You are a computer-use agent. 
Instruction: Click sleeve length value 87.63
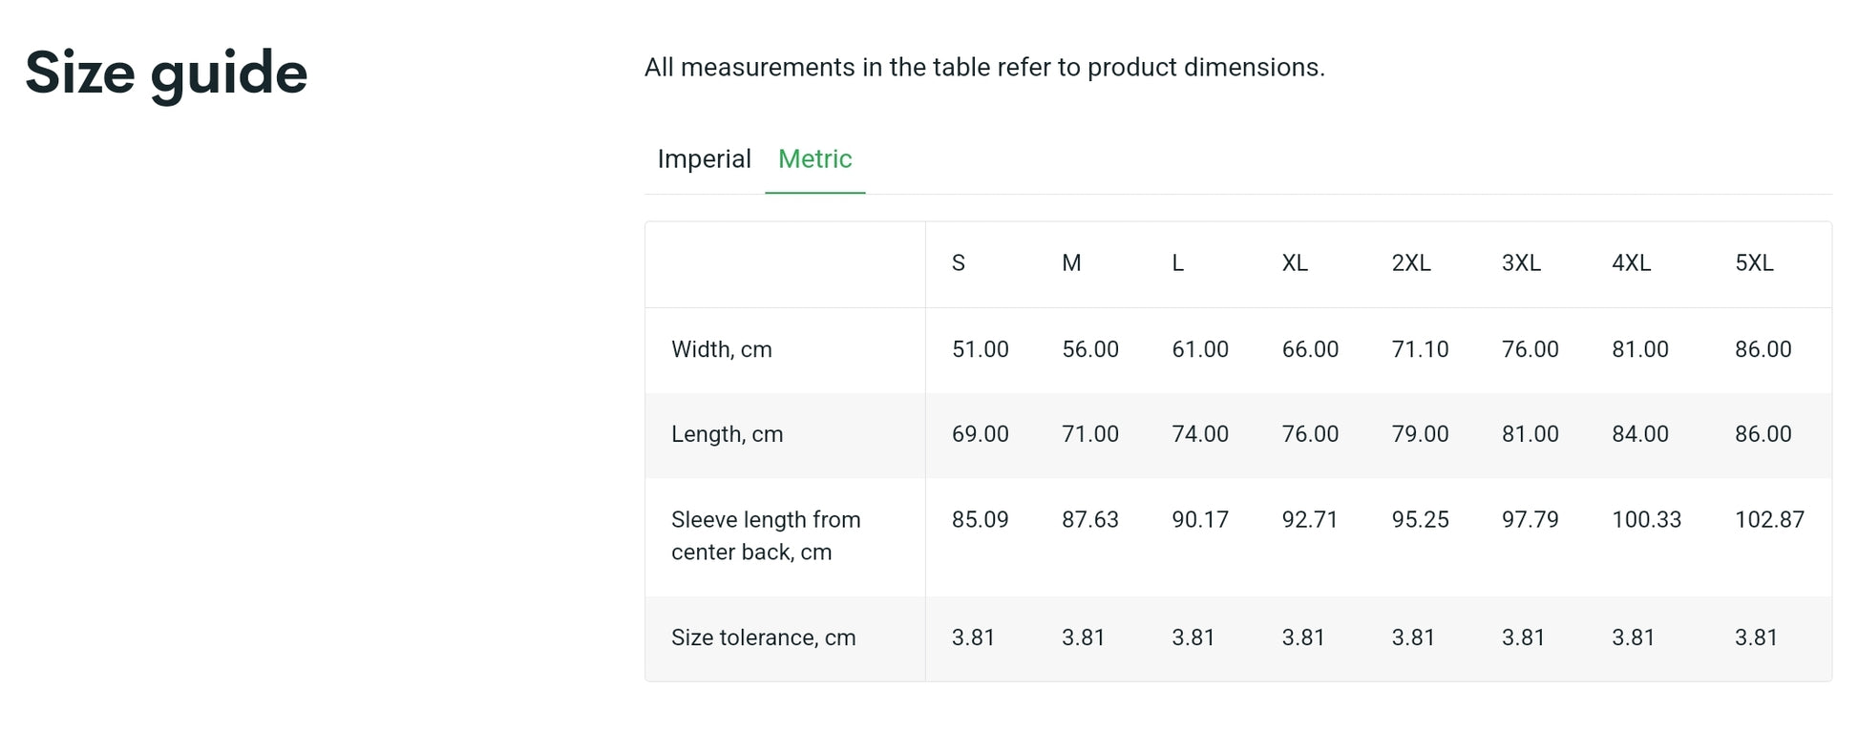point(1090,520)
